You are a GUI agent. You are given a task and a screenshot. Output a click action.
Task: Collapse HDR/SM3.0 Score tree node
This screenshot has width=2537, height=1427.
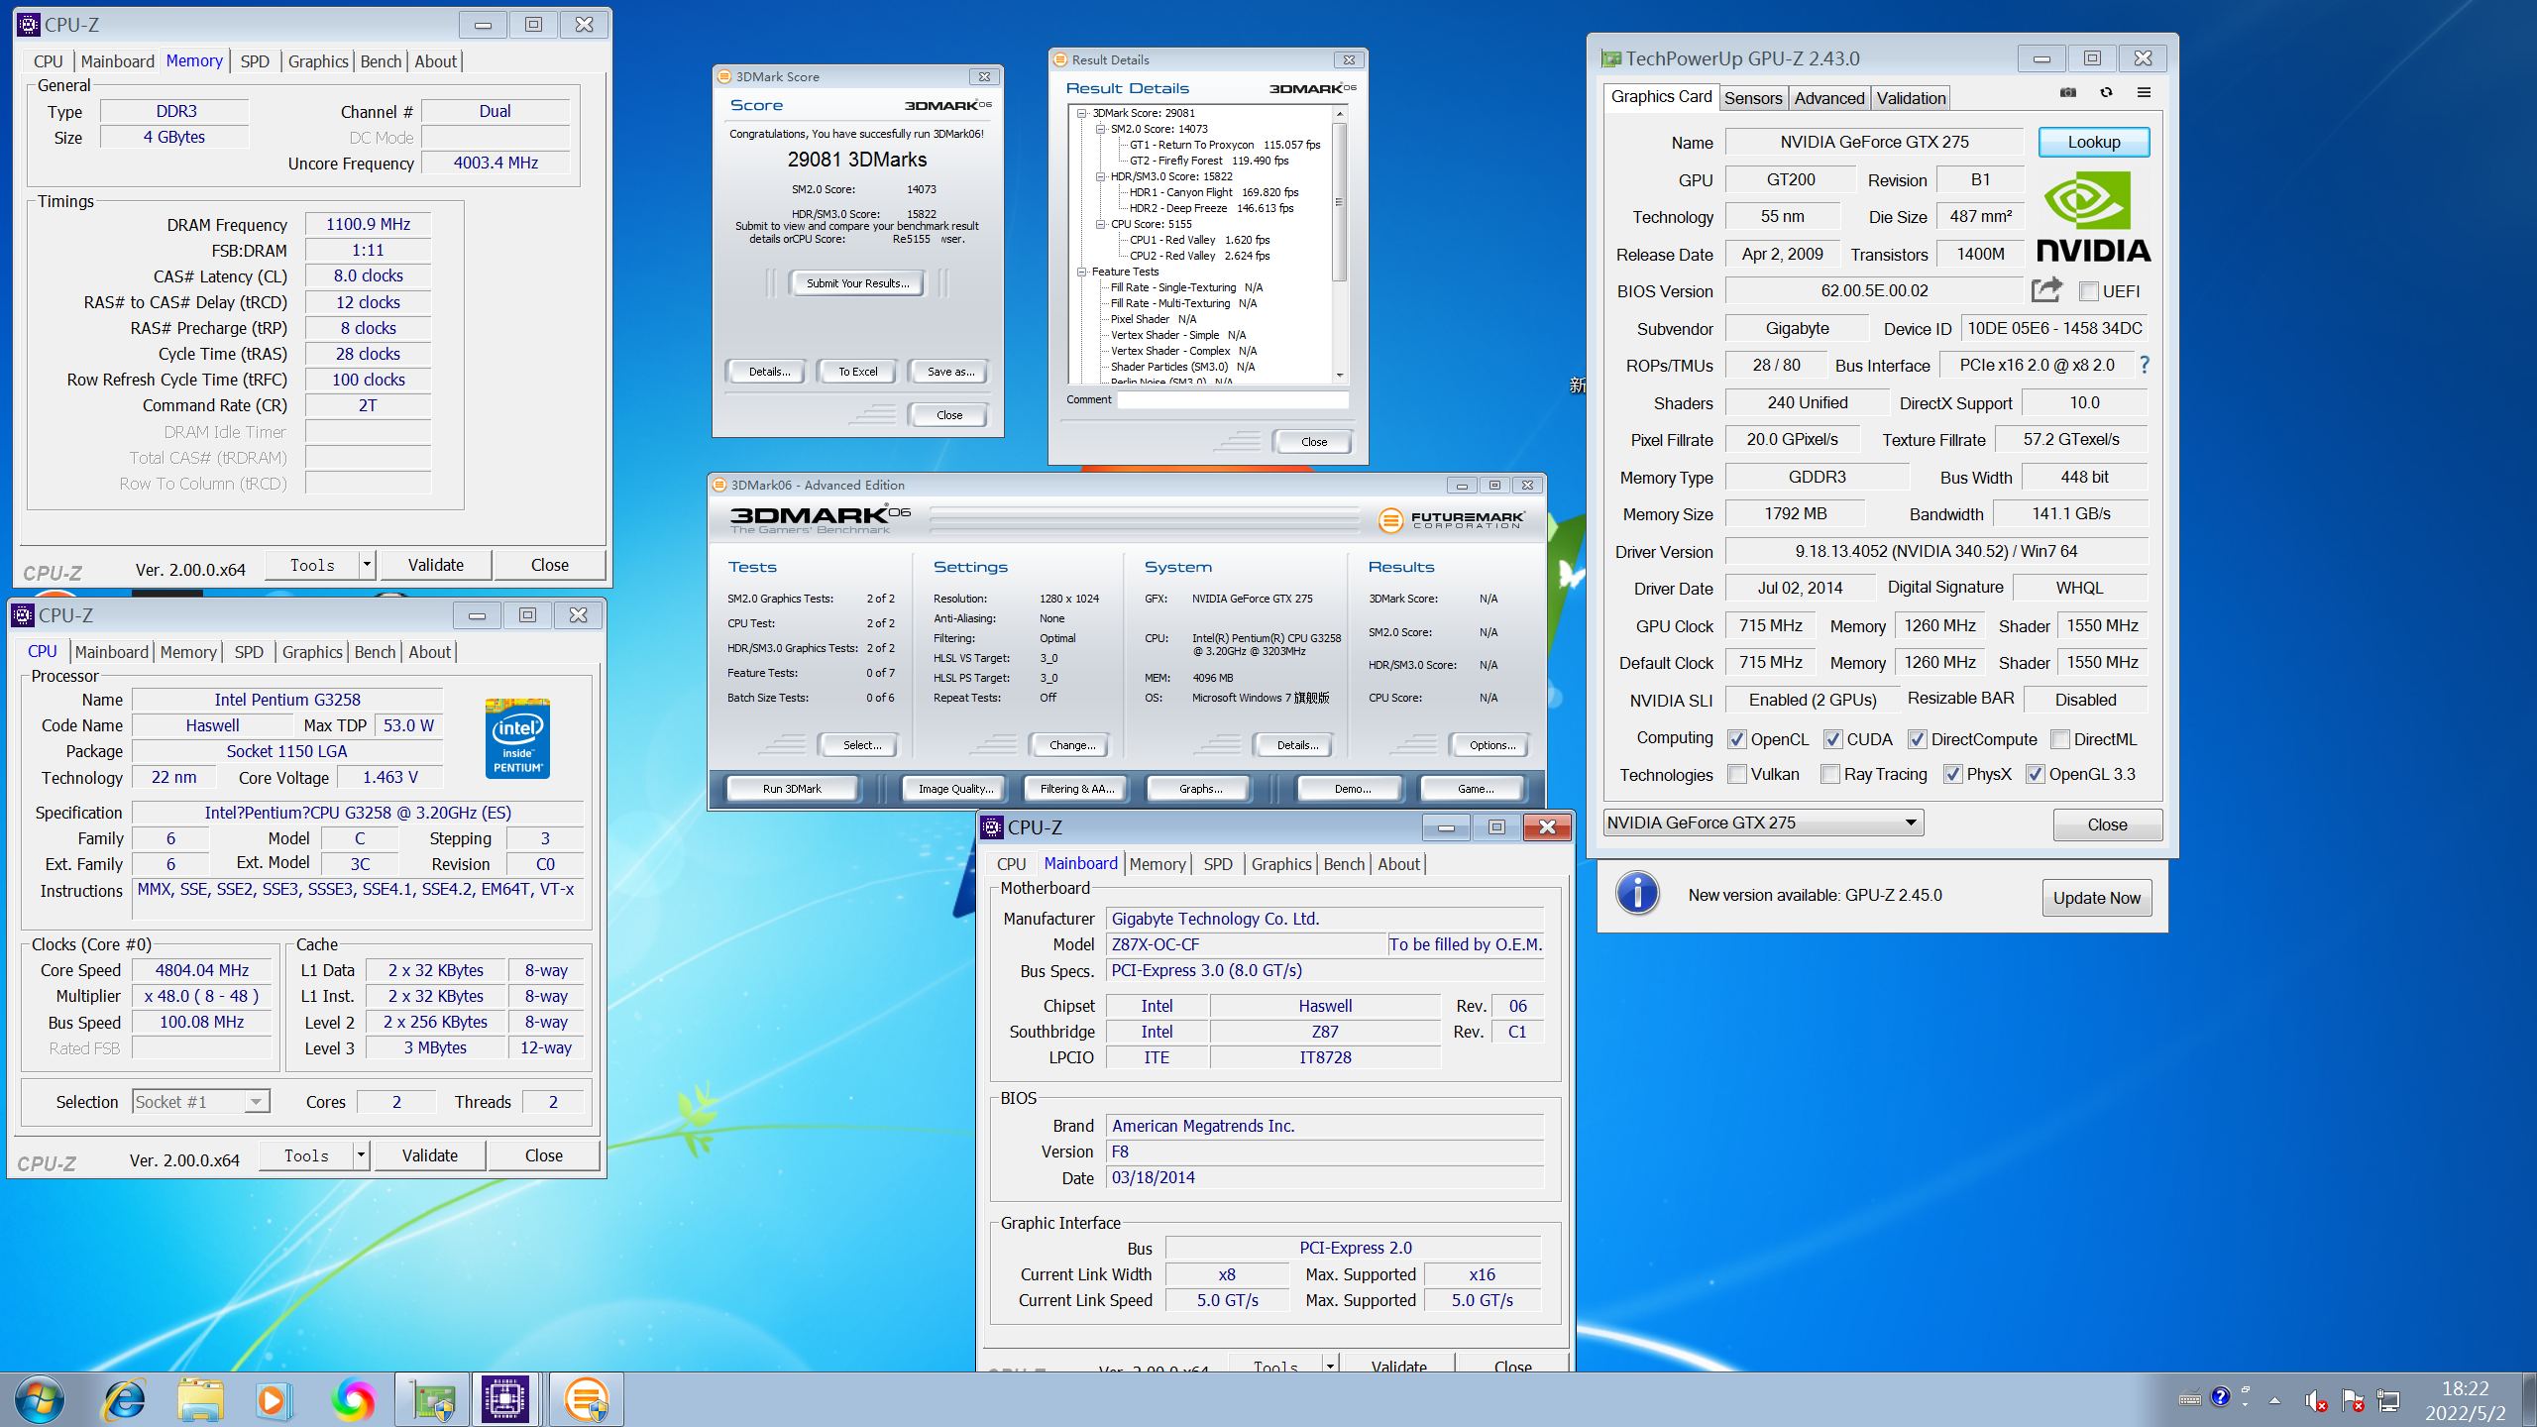pos(1100,176)
